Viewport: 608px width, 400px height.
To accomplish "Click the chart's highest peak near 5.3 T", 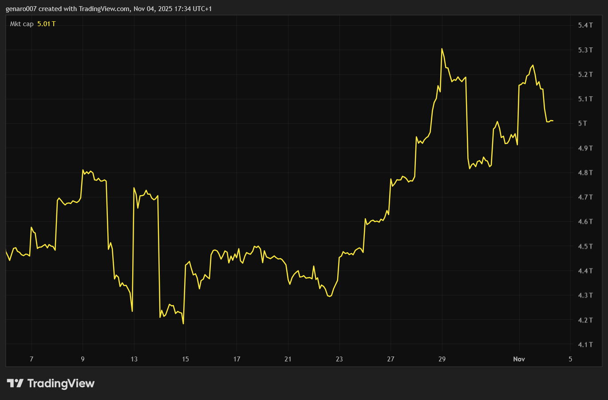I will (x=442, y=49).
